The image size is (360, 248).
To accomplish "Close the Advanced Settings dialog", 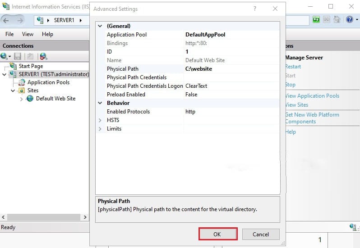I will (275, 9).
